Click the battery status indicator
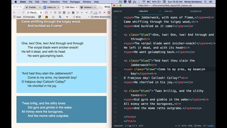Viewport: 227px width, 128px height. (x=156, y=2)
